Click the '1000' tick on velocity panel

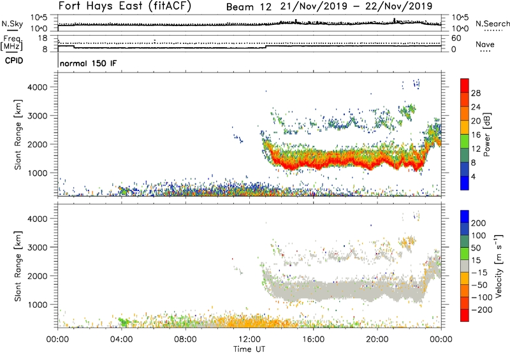coord(38,305)
